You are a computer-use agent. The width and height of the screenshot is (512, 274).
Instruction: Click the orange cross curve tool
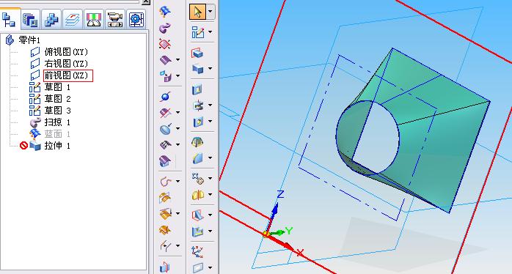[x=165, y=229]
